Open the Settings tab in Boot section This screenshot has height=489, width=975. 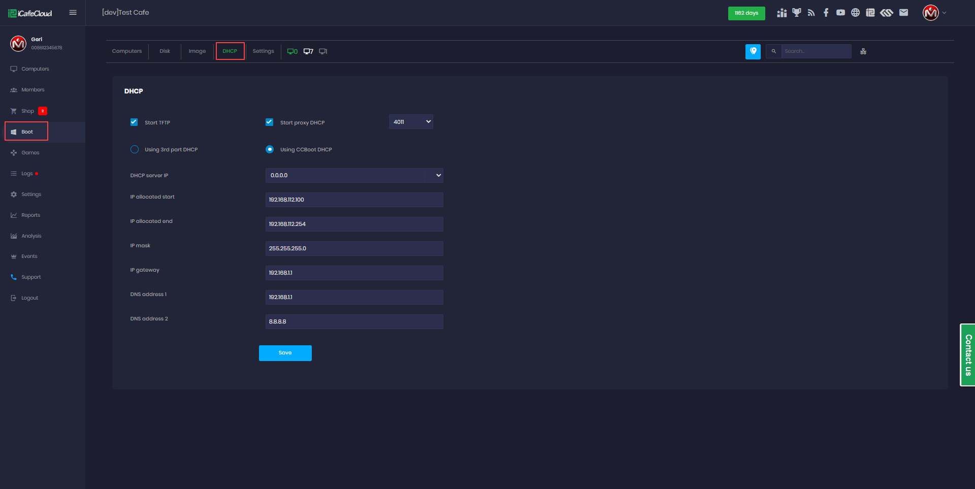tap(263, 51)
